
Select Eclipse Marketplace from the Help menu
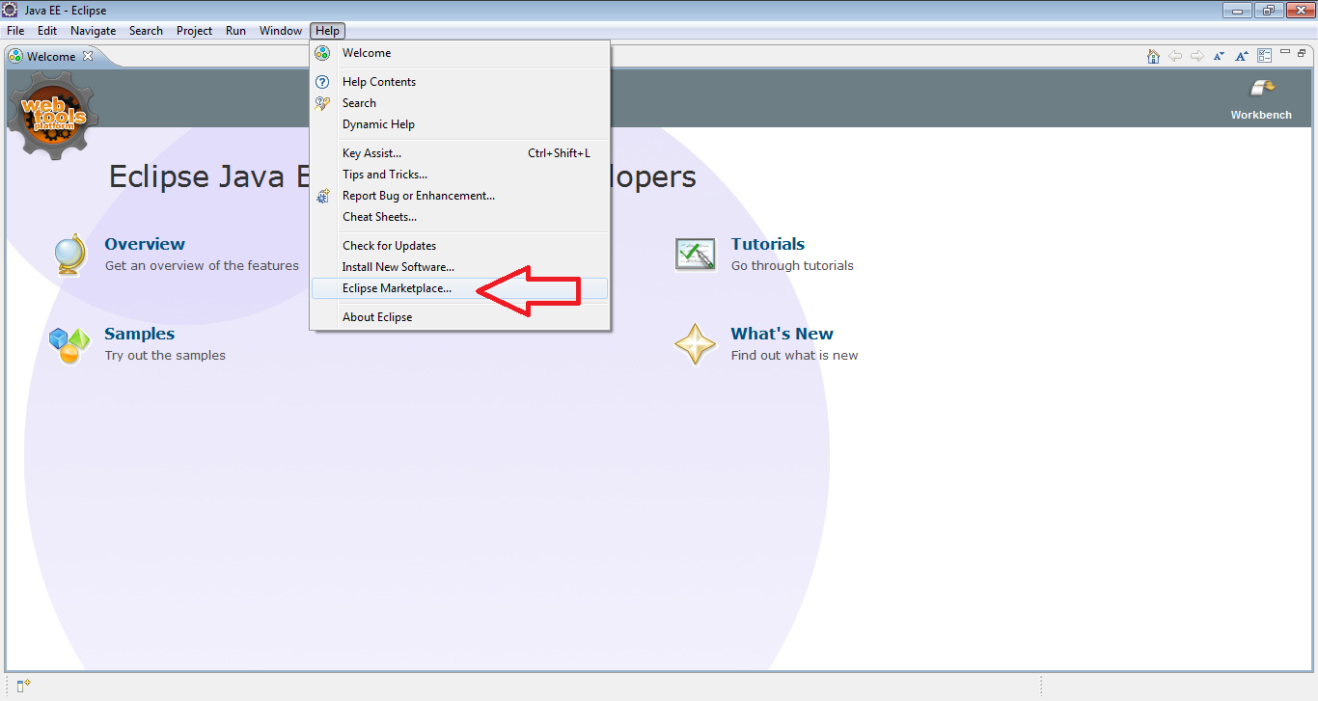[398, 287]
